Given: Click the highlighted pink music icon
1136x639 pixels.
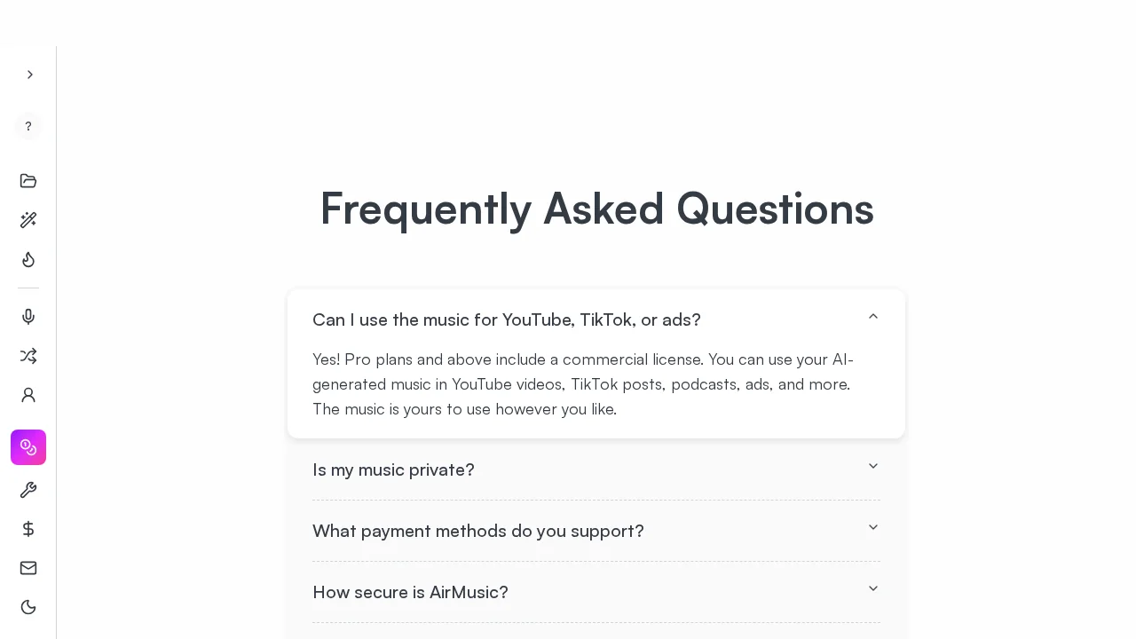Looking at the screenshot, I should [28, 447].
